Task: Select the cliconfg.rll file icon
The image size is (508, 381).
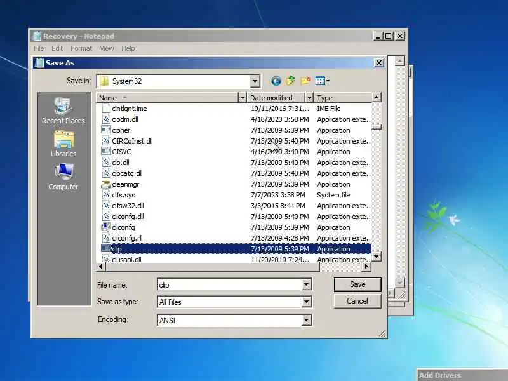Action: (x=106, y=238)
